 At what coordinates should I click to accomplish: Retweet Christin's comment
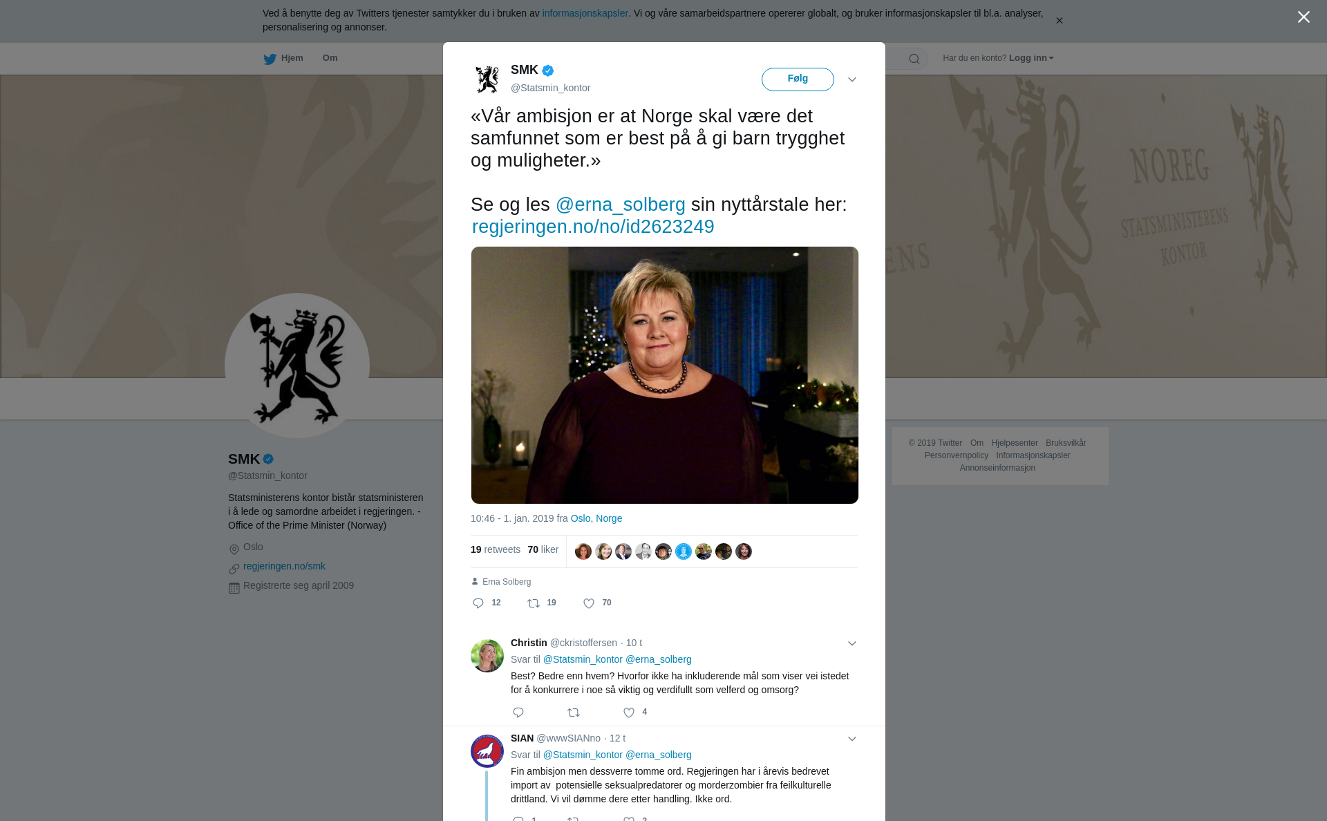pos(574,713)
